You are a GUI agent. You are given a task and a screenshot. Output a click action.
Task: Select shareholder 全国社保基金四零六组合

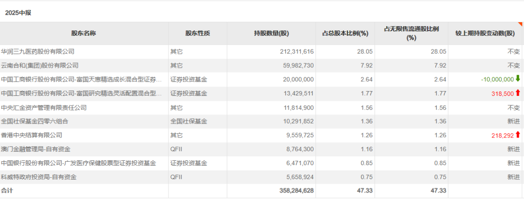click(x=34, y=122)
